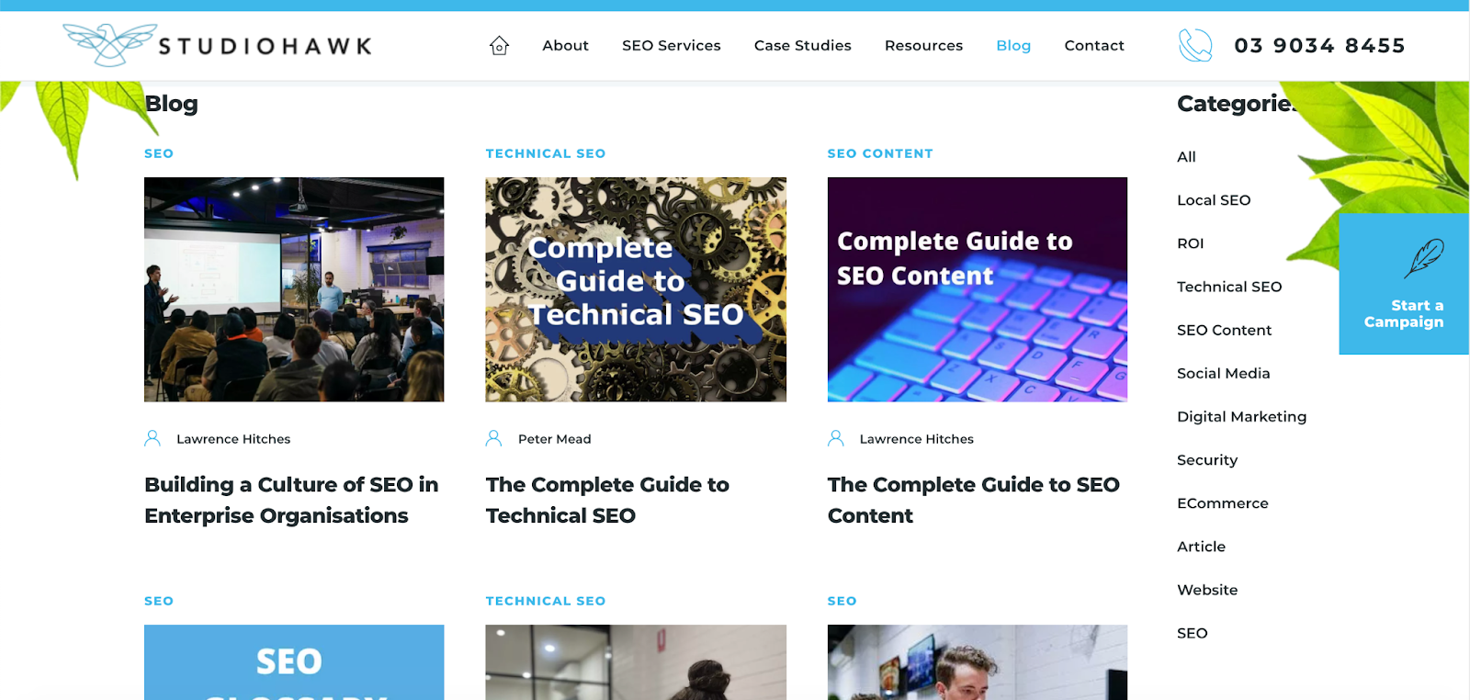Call 03 9034 8455 number link
1470x700 pixels.
pyautogui.click(x=1319, y=45)
